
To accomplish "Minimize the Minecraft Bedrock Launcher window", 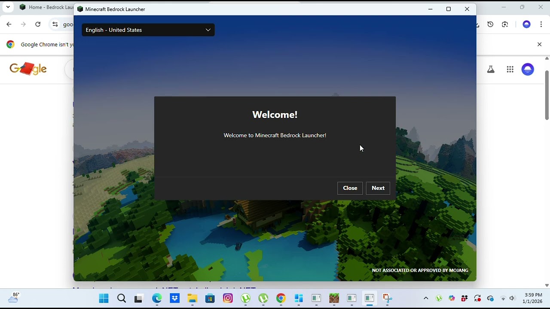I will point(431,9).
